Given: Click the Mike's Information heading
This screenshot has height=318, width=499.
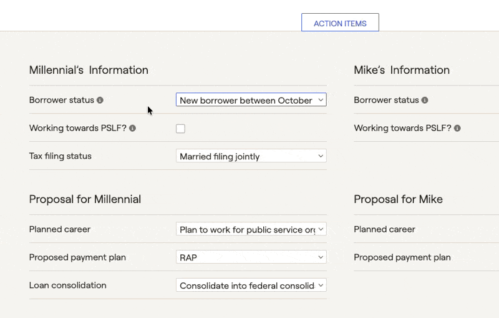Looking at the screenshot, I should click(402, 70).
